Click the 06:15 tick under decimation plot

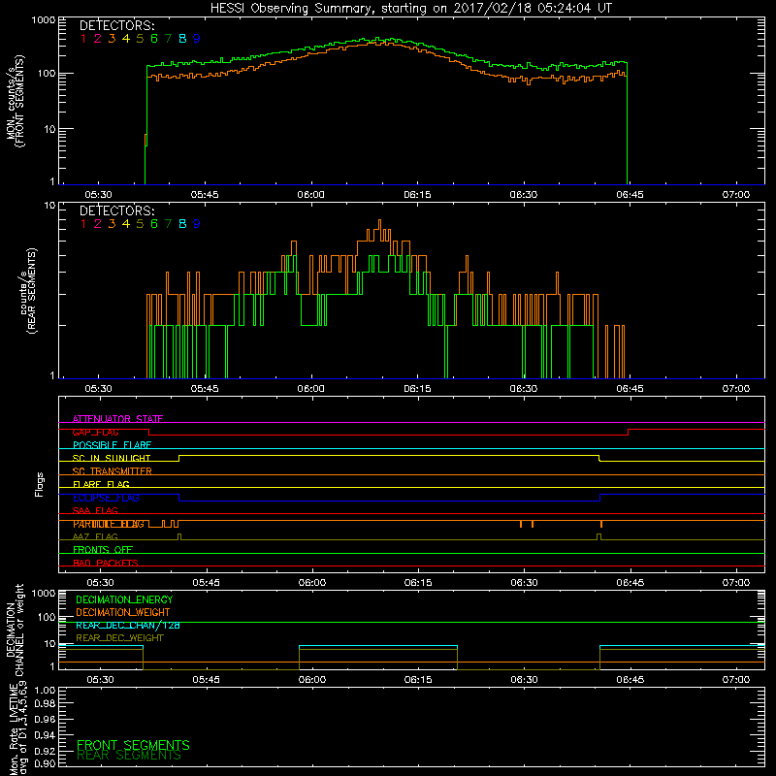point(418,680)
